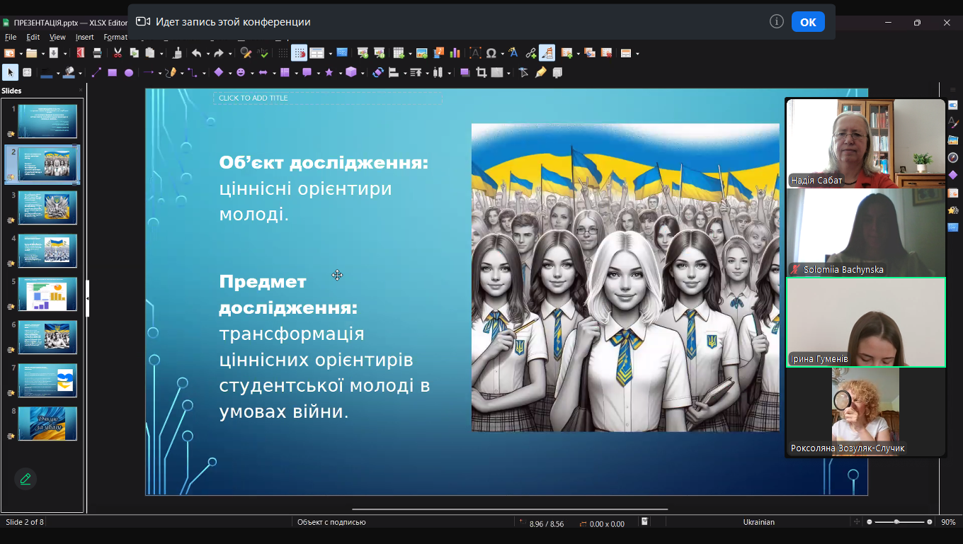Toggle the Show Draw Functions button

pos(547,53)
